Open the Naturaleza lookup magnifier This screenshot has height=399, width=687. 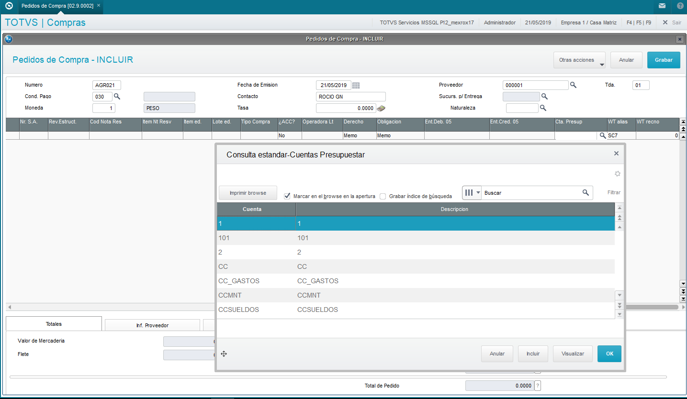pos(543,108)
